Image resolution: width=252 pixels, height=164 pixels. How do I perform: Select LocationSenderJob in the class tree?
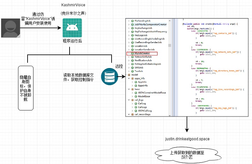pyautogui.click(x=146, y=50)
